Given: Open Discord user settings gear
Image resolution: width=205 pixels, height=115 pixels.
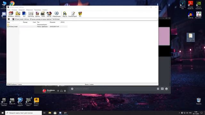Looking at the screenshot, I should pos(65,91).
